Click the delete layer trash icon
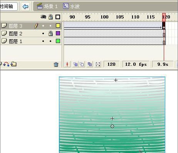 pos(56,64)
